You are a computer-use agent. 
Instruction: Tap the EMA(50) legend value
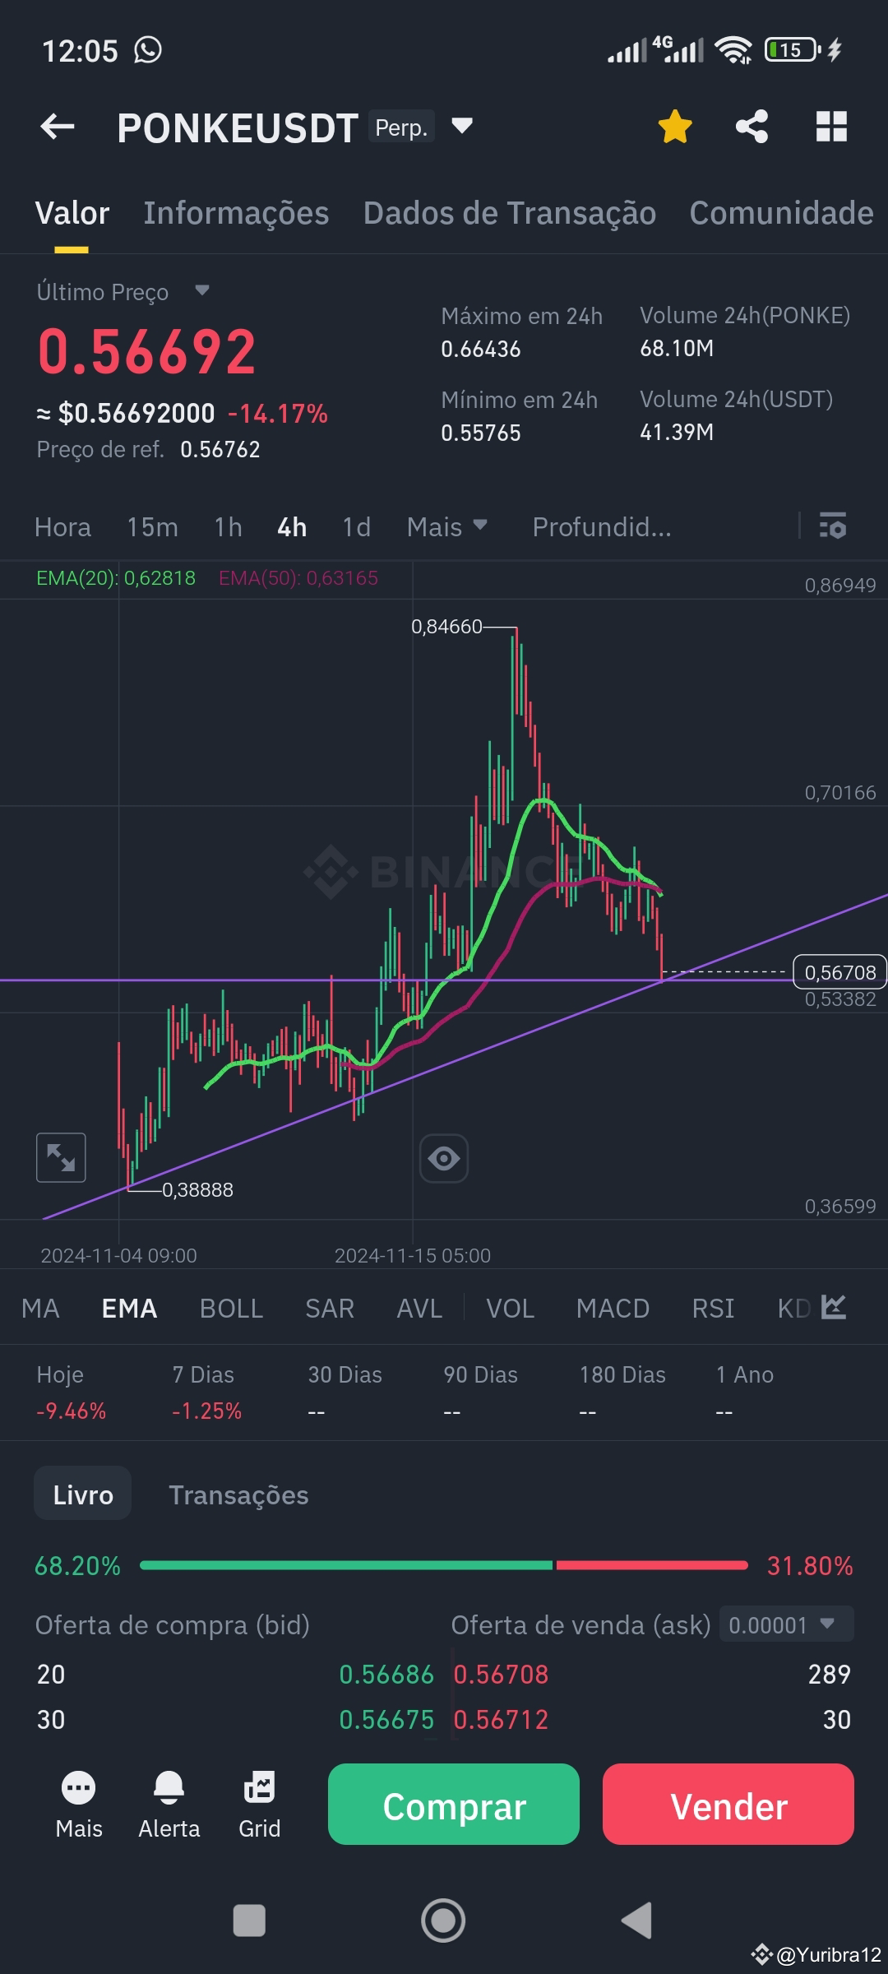(298, 578)
